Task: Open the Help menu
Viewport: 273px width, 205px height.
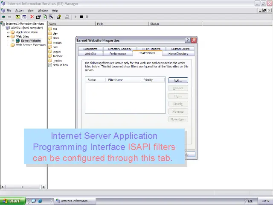Action: click(x=55, y=10)
